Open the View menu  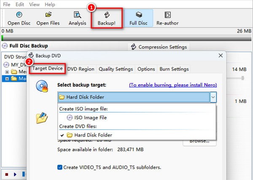[x=35, y=4]
